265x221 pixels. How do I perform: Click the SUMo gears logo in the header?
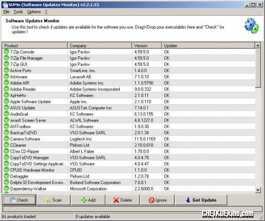pyautogui.click(x=251, y=26)
